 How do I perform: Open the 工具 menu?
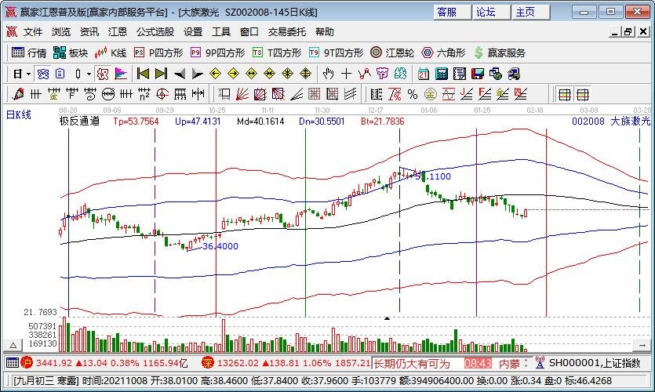coord(221,31)
